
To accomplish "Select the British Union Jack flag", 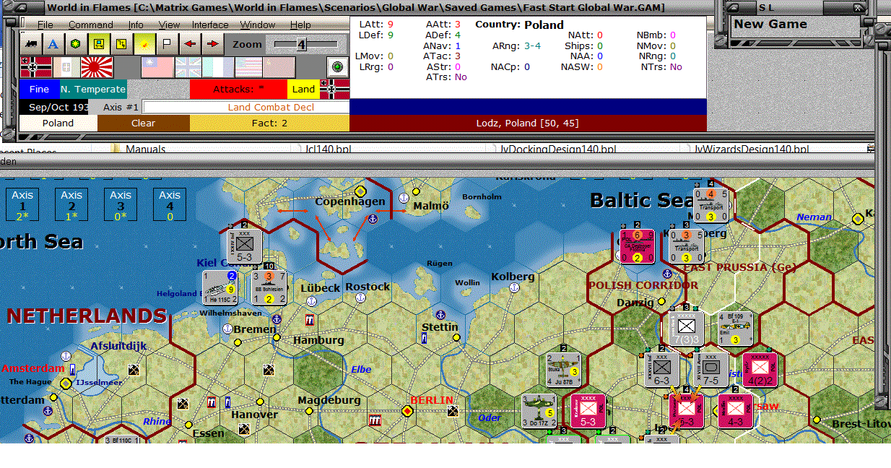I will tap(188, 68).
